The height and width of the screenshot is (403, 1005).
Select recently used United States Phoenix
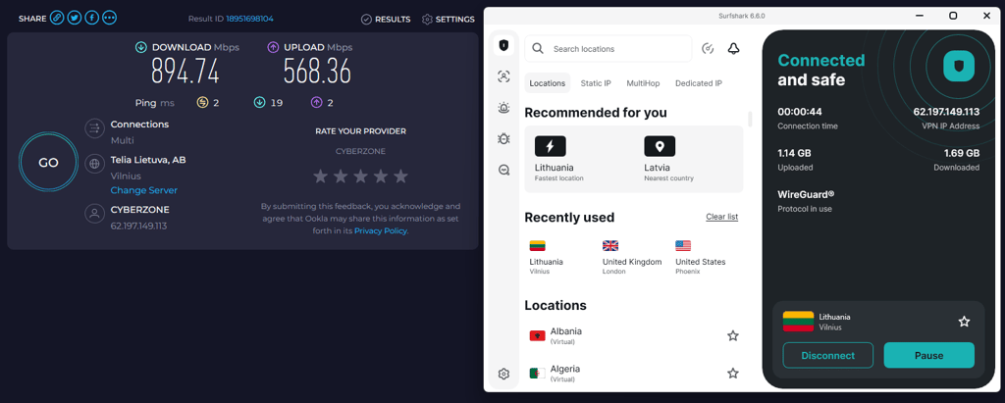pyautogui.click(x=701, y=257)
